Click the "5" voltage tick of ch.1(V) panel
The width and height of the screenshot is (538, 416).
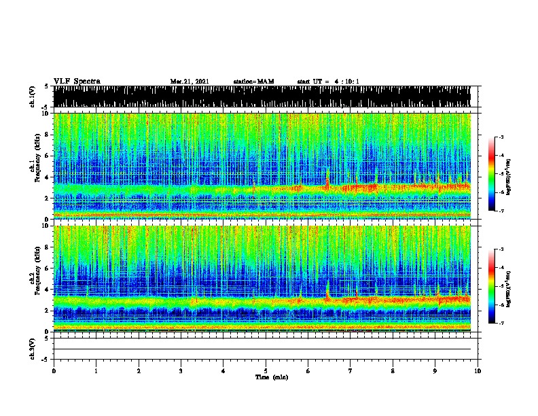pyautogui.click(x=46, y=86)
